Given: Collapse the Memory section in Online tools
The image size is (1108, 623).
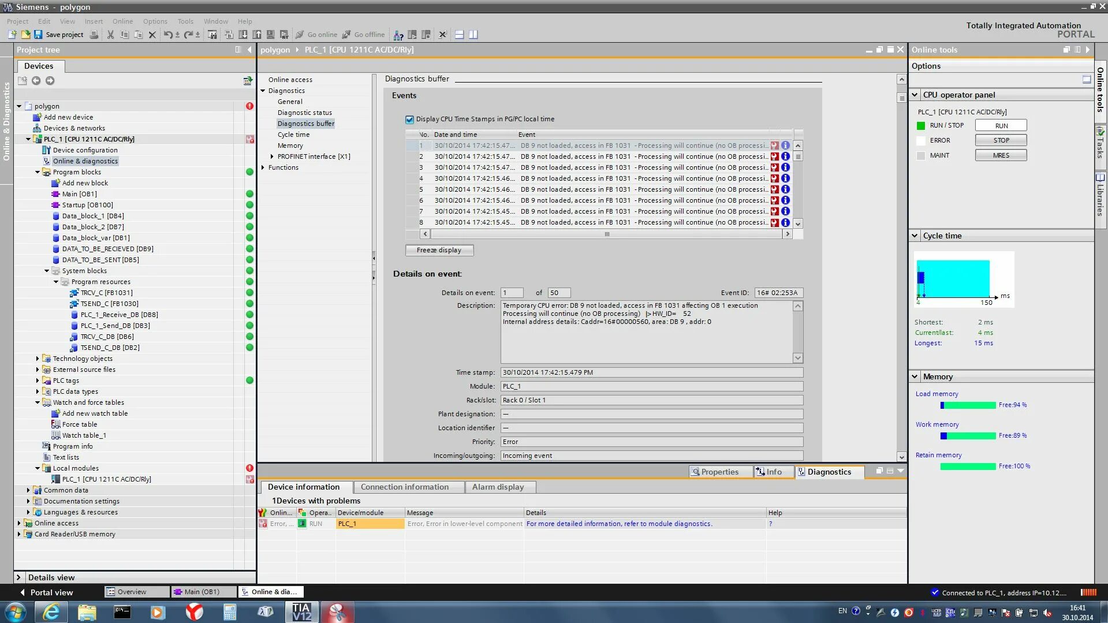Looking at the screenshot, I should [x=915, y=376].
